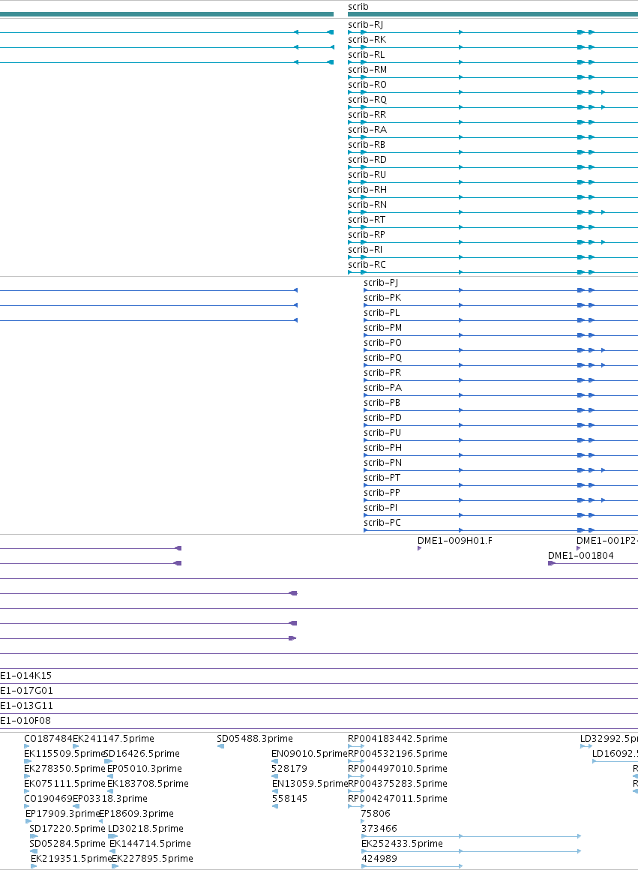Click protein scrib-PD
The height and width of the screenshot is (870, 638).
382,417
